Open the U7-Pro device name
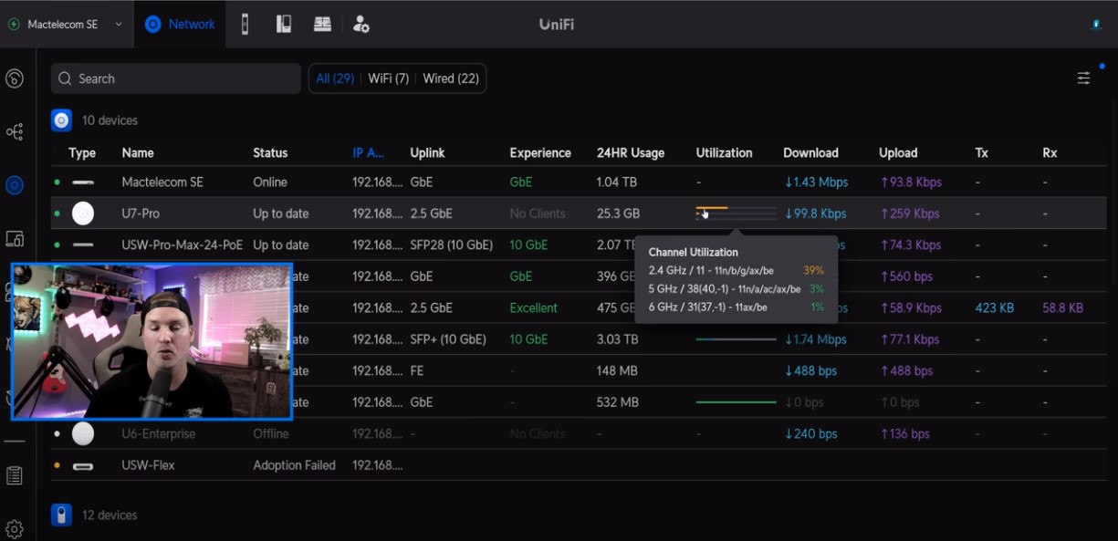Screen dimensions: 1118x541 pos(141,213)
